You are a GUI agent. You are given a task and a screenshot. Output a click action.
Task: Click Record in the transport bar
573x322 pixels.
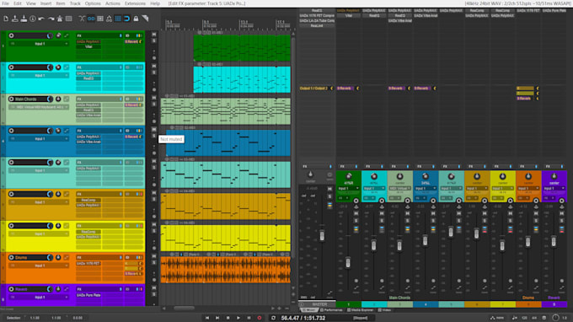[260, 318]
